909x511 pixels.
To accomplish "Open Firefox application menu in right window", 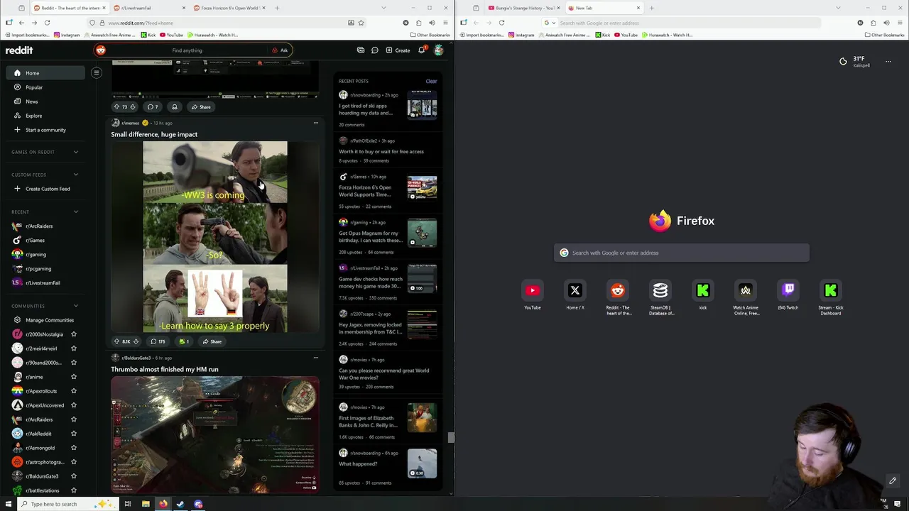I will pos(900,23).
